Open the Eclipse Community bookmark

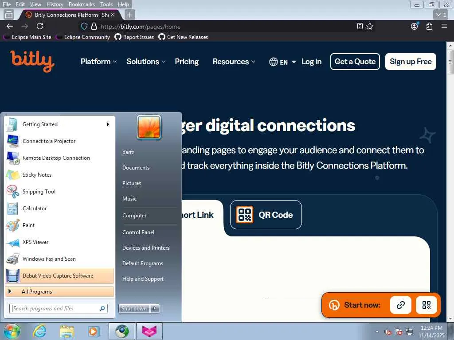click(83, 37)
